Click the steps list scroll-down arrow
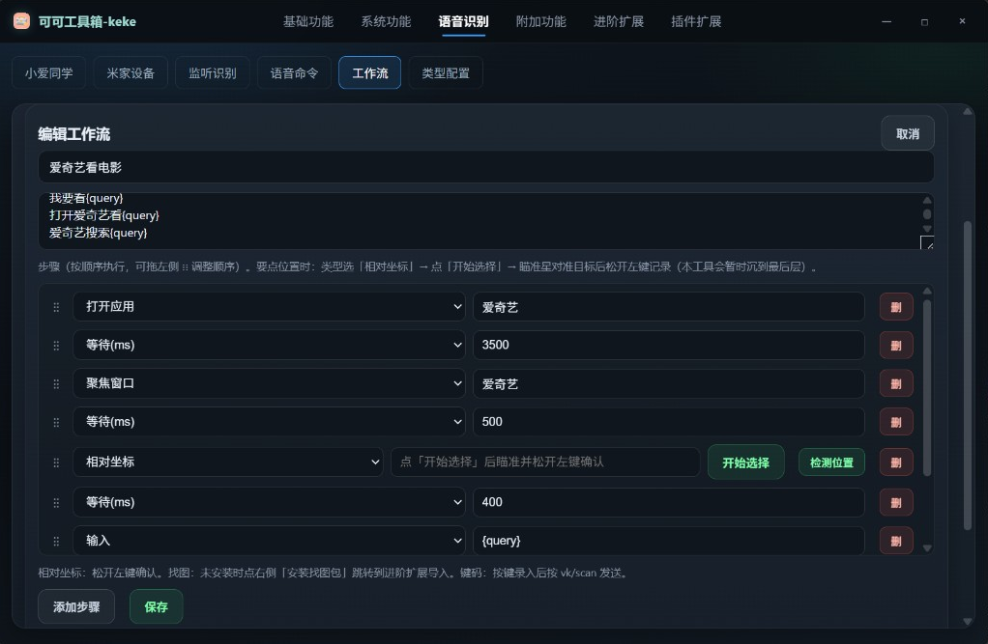This screenshot has height=644, width=988. [x=927, y=548]
